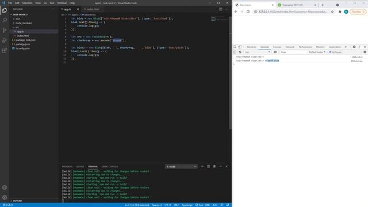Click the errors and warnings status item
The height and width of the screenshot is (207, 368).
[8, 205]
